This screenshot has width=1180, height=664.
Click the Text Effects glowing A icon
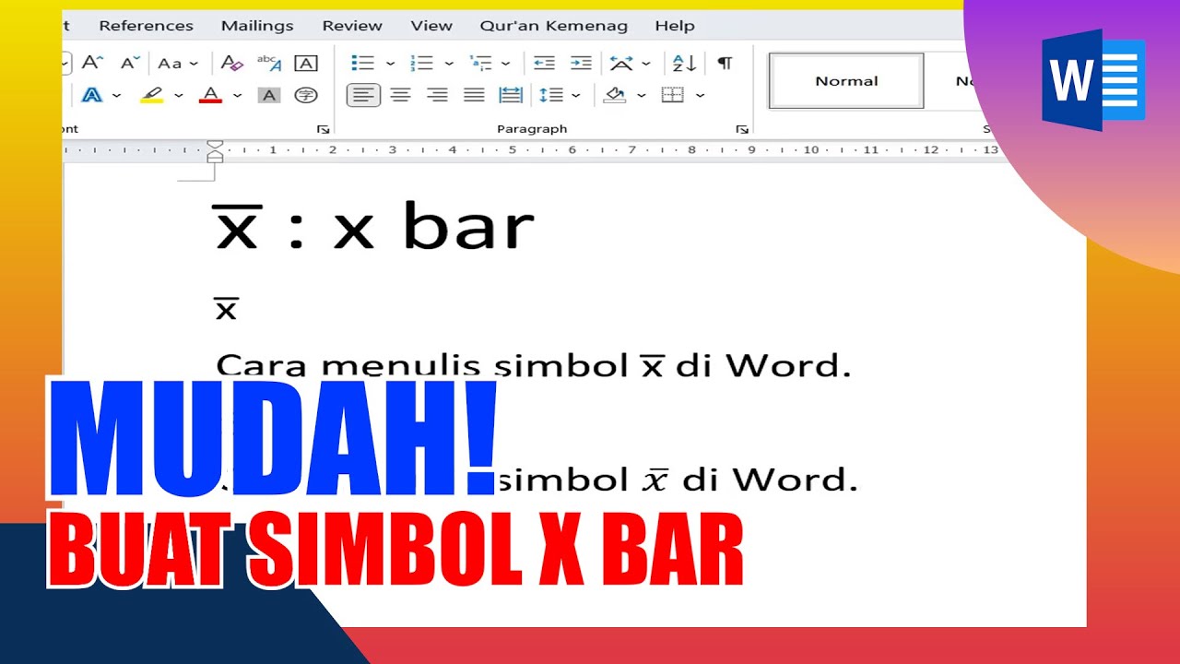(x=92, y=94)
